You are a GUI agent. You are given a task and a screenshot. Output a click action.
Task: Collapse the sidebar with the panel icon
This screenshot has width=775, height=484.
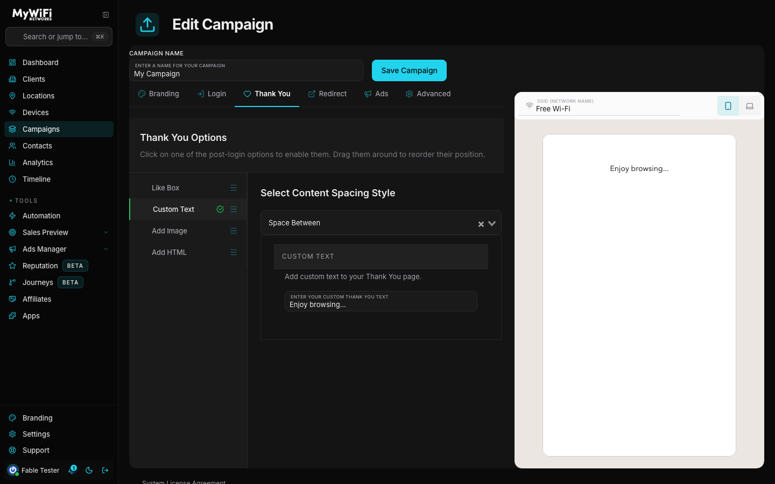point(105,15)
